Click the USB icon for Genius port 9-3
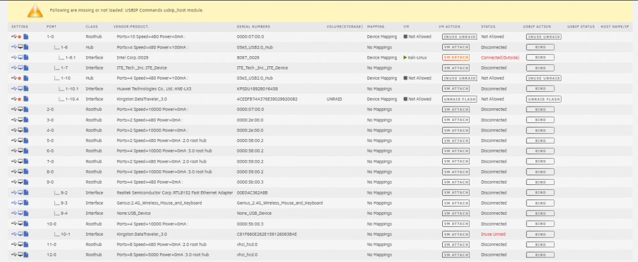638x262 pixels. coord(14,203)
